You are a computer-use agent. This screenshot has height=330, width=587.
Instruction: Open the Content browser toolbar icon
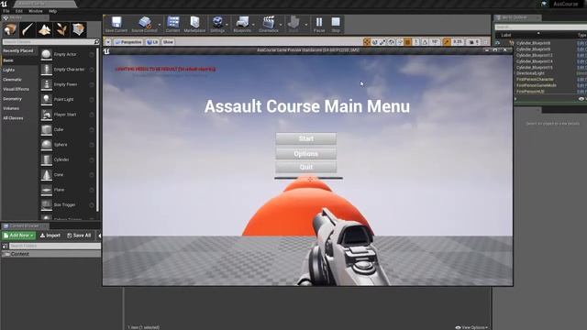[x=173, y=22]
